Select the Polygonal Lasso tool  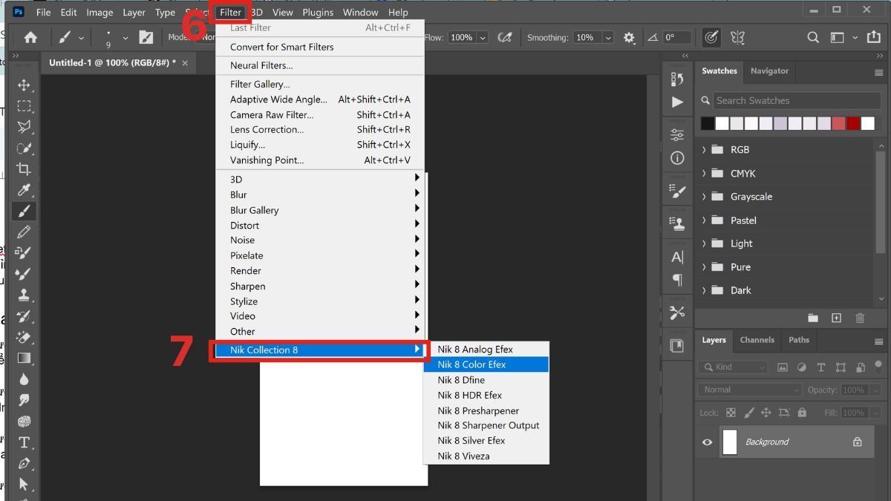tap(24, 127)
